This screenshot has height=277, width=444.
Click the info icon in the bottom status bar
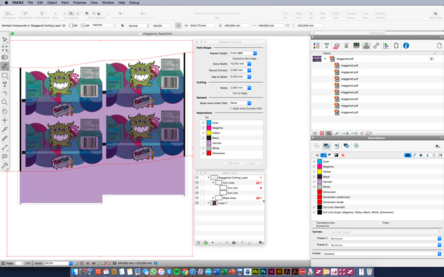point(156,263)
